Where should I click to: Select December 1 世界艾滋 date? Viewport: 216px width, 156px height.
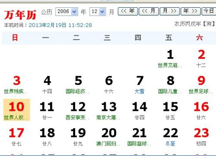click(x=170, y=58)
